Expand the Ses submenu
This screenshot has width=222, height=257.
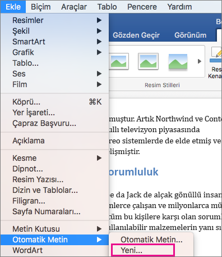(x=54, y=74)
